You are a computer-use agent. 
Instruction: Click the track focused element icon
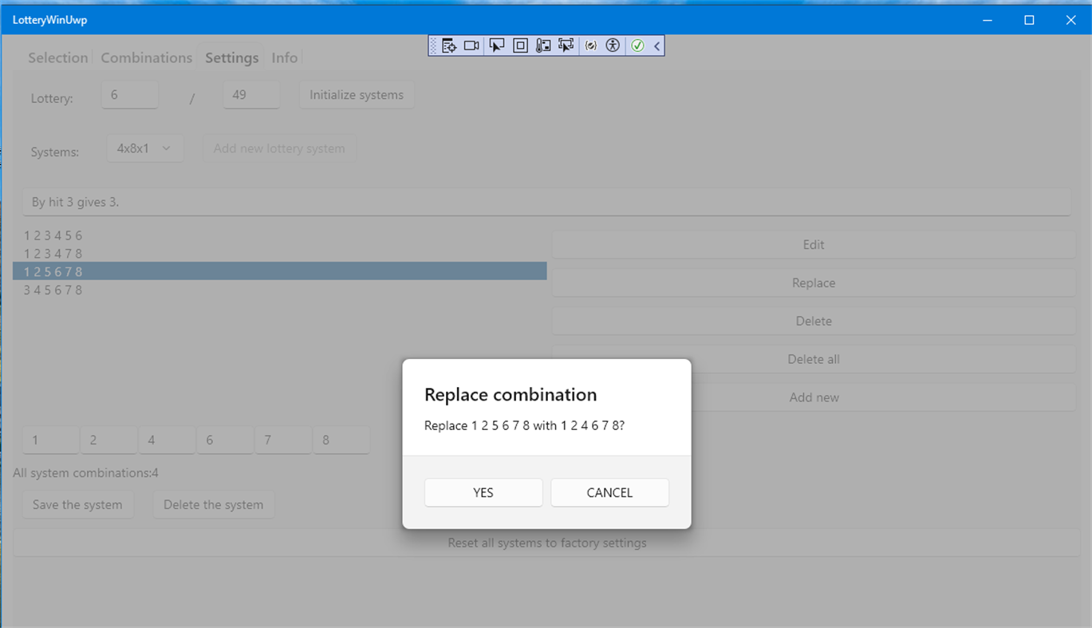(543, 45)
